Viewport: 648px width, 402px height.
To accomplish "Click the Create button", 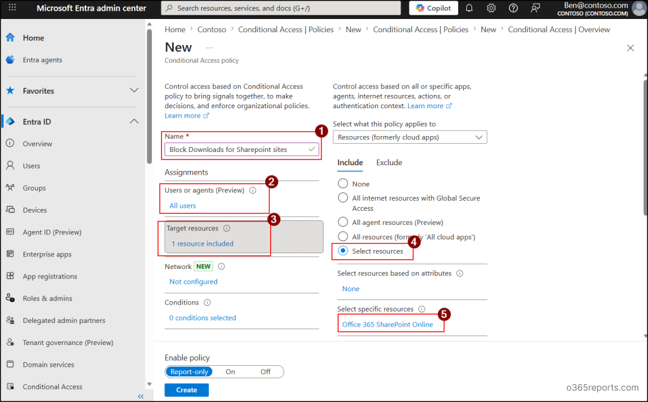I will coord(187,390).
